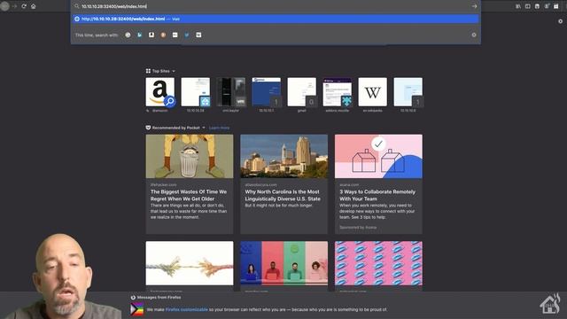
Task: Click the 'Messages from Firefox' label
Action: (159, 298)
